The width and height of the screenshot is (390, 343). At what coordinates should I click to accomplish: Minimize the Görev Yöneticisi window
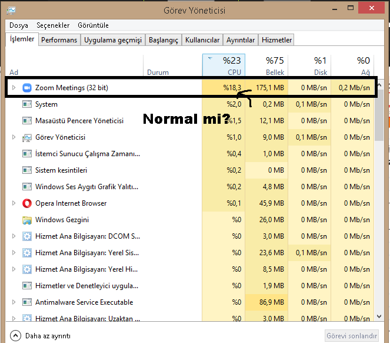335,9
